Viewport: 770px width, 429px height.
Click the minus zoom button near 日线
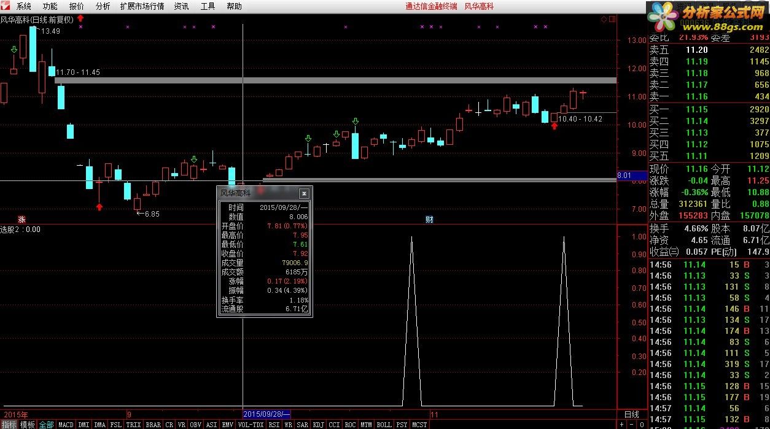pyautogui.click(x=630, y=424)
